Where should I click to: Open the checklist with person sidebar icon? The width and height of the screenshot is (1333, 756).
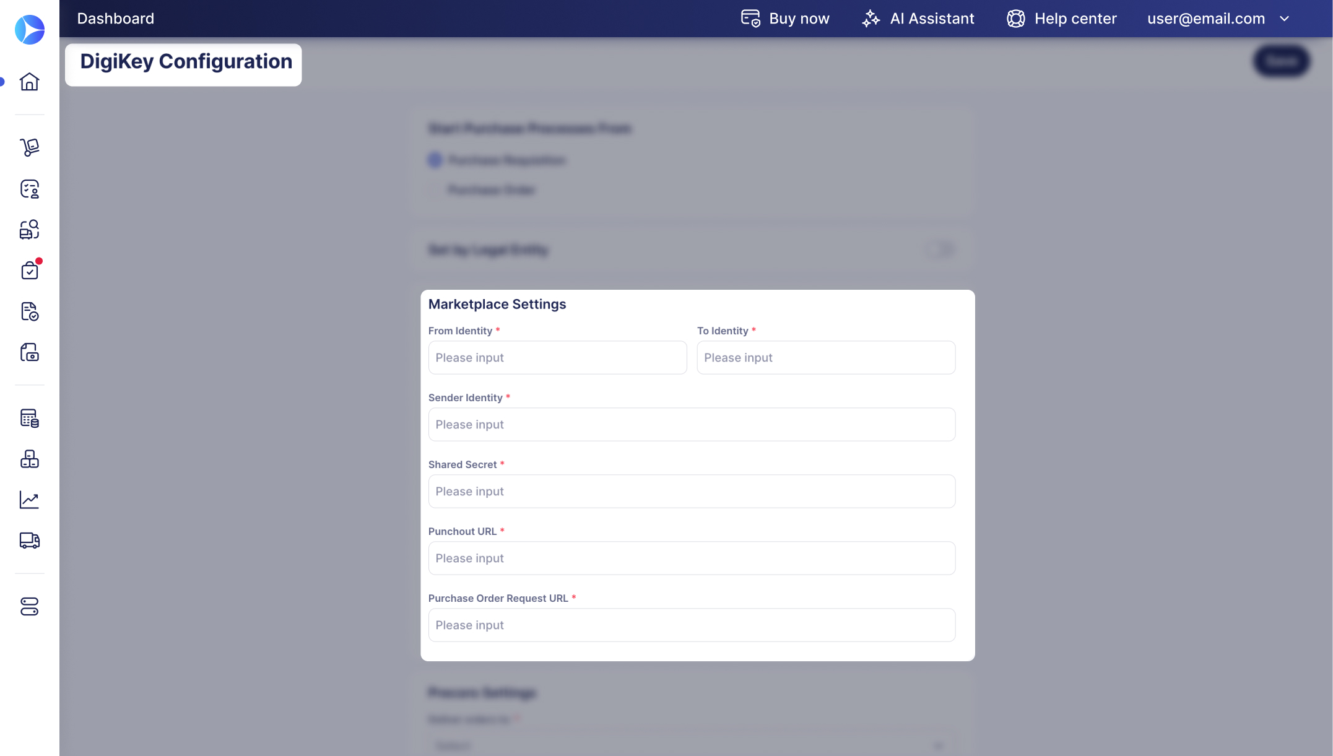pos(30,189)
